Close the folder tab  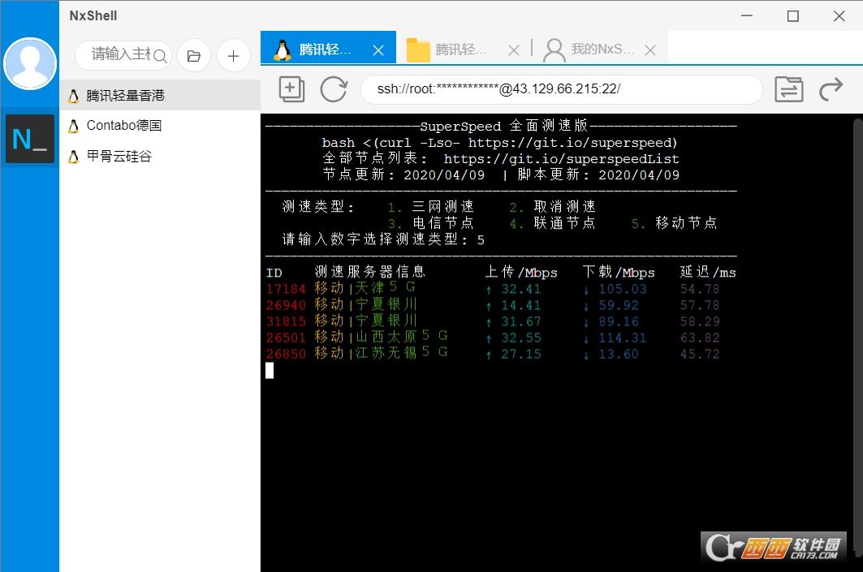pos(514,50)
